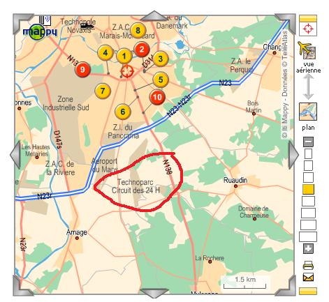The image size is (329, 302).
Task: Select the highlighted yellow zoom level
Action: click(x=308, y=189)
